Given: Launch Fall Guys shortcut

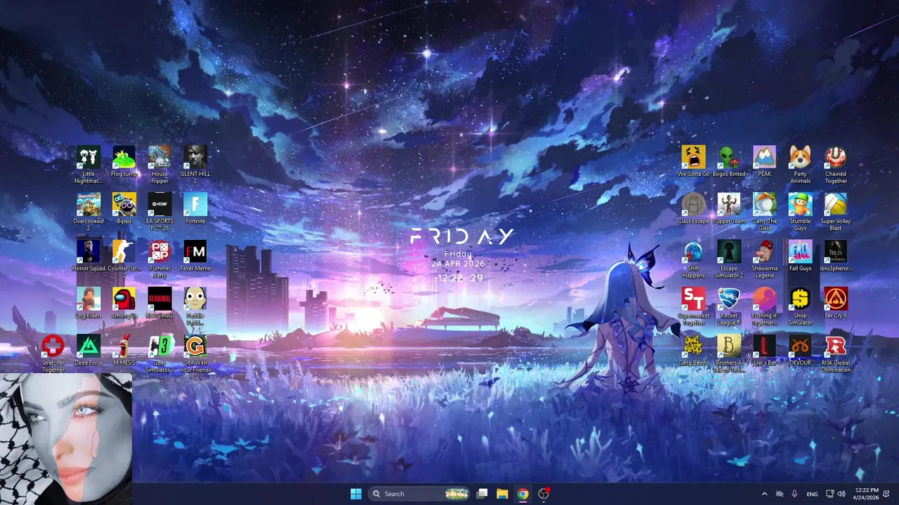Looking at the screenshot, I should pyautogui.click(x=800, y=255).
